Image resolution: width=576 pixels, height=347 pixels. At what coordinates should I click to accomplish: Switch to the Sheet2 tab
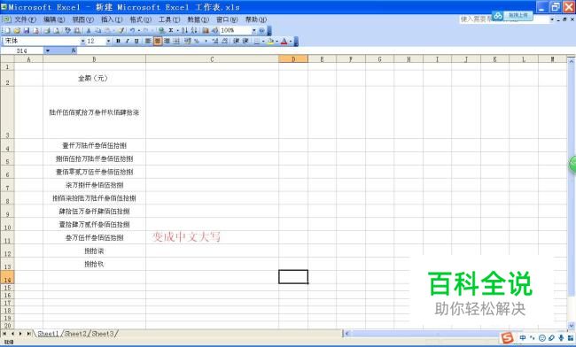pos(75,334)
